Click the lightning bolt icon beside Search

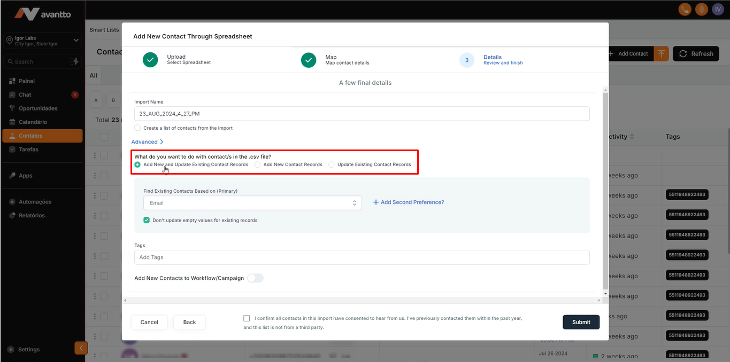pos(75,61)
